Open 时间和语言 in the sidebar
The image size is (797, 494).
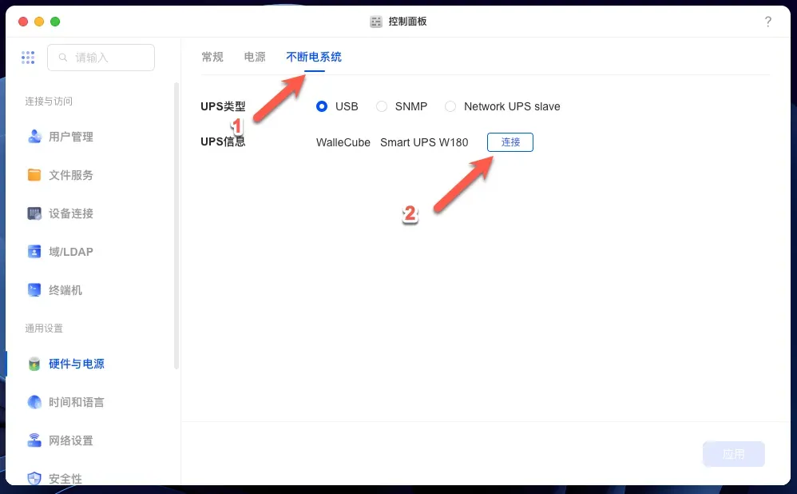(x=77, y=402)
